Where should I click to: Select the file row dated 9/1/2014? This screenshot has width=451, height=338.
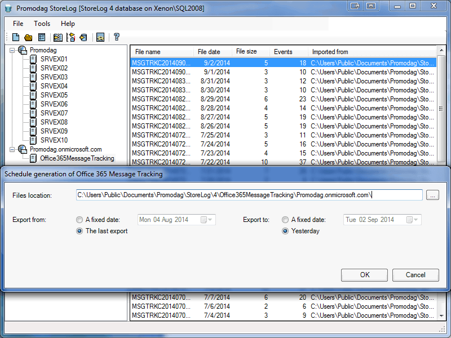pos(284,72)
